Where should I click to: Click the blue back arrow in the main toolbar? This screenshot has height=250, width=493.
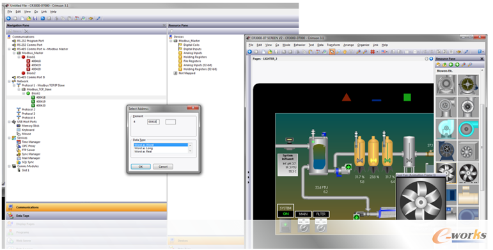[8, 18]
